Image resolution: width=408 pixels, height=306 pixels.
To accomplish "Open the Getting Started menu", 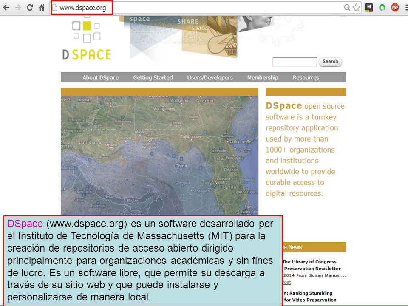I will (x=153, y=77).
